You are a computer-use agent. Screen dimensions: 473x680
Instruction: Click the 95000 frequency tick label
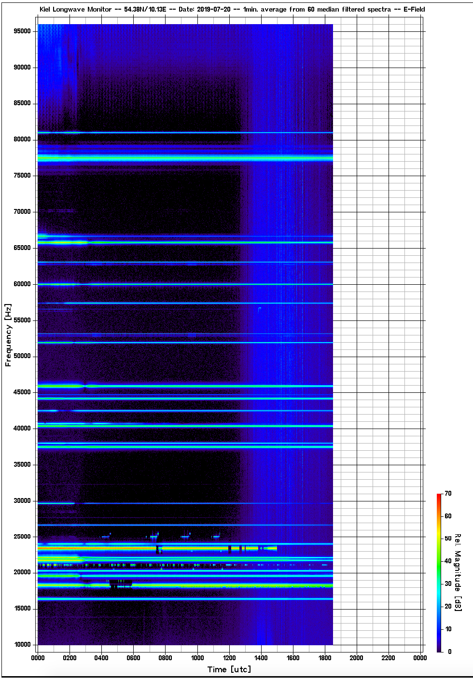22,31
